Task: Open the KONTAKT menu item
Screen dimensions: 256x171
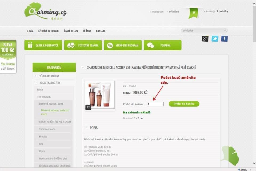Action: click(x=101, y=31)
